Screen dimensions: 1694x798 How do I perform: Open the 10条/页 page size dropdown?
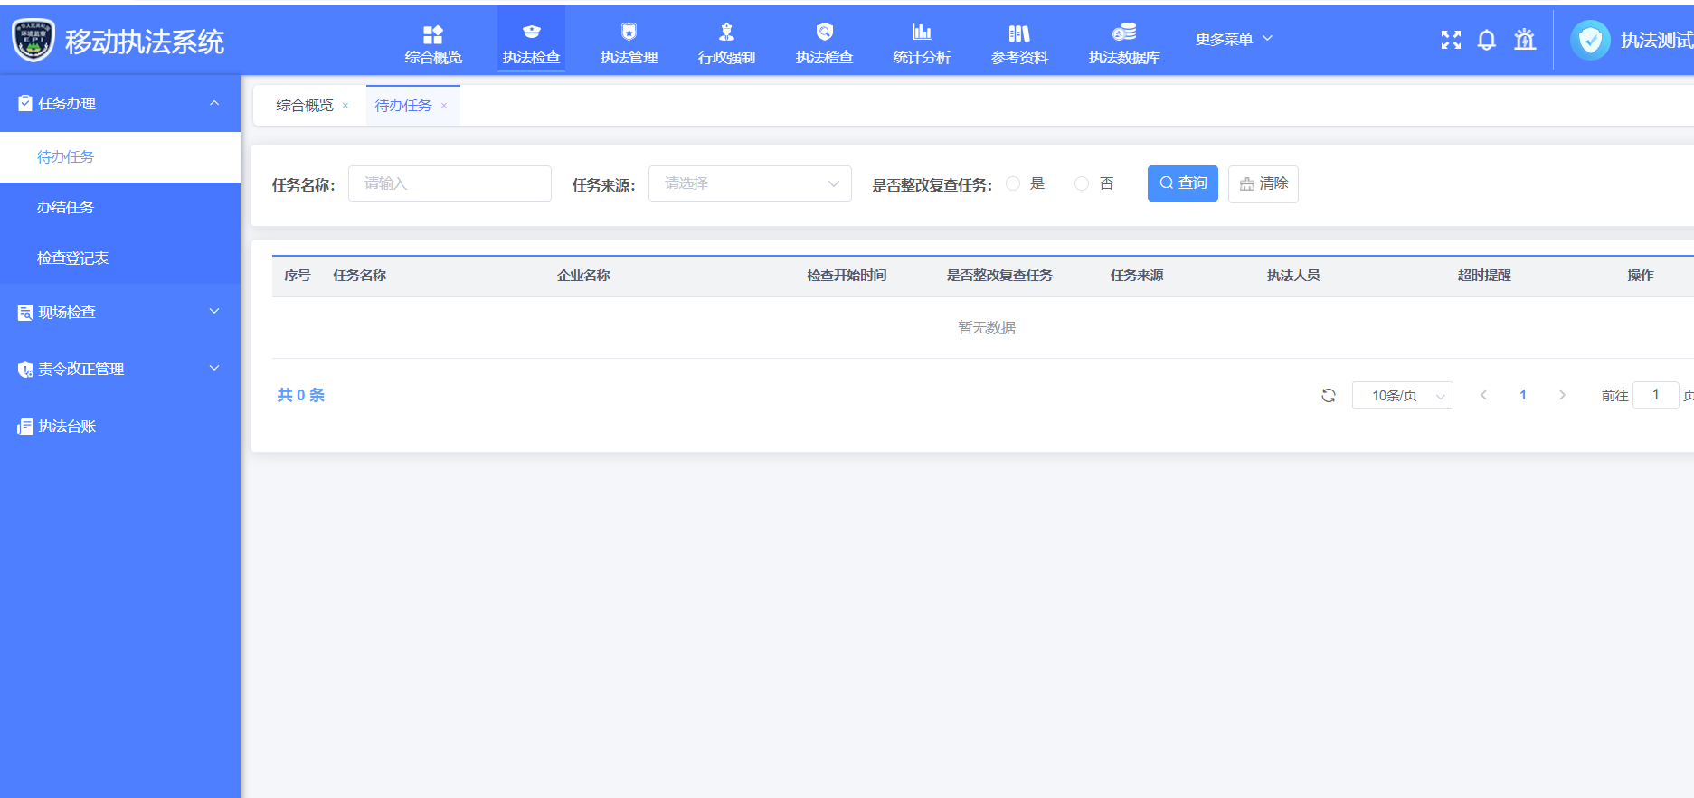1403,396
